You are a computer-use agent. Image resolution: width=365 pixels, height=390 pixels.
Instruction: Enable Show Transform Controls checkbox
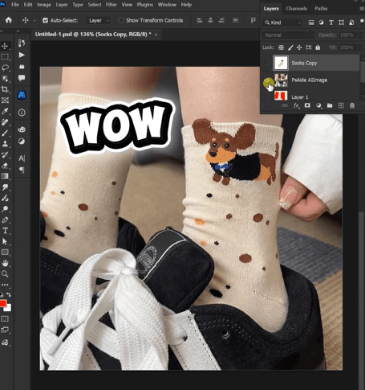coord(121,20)
